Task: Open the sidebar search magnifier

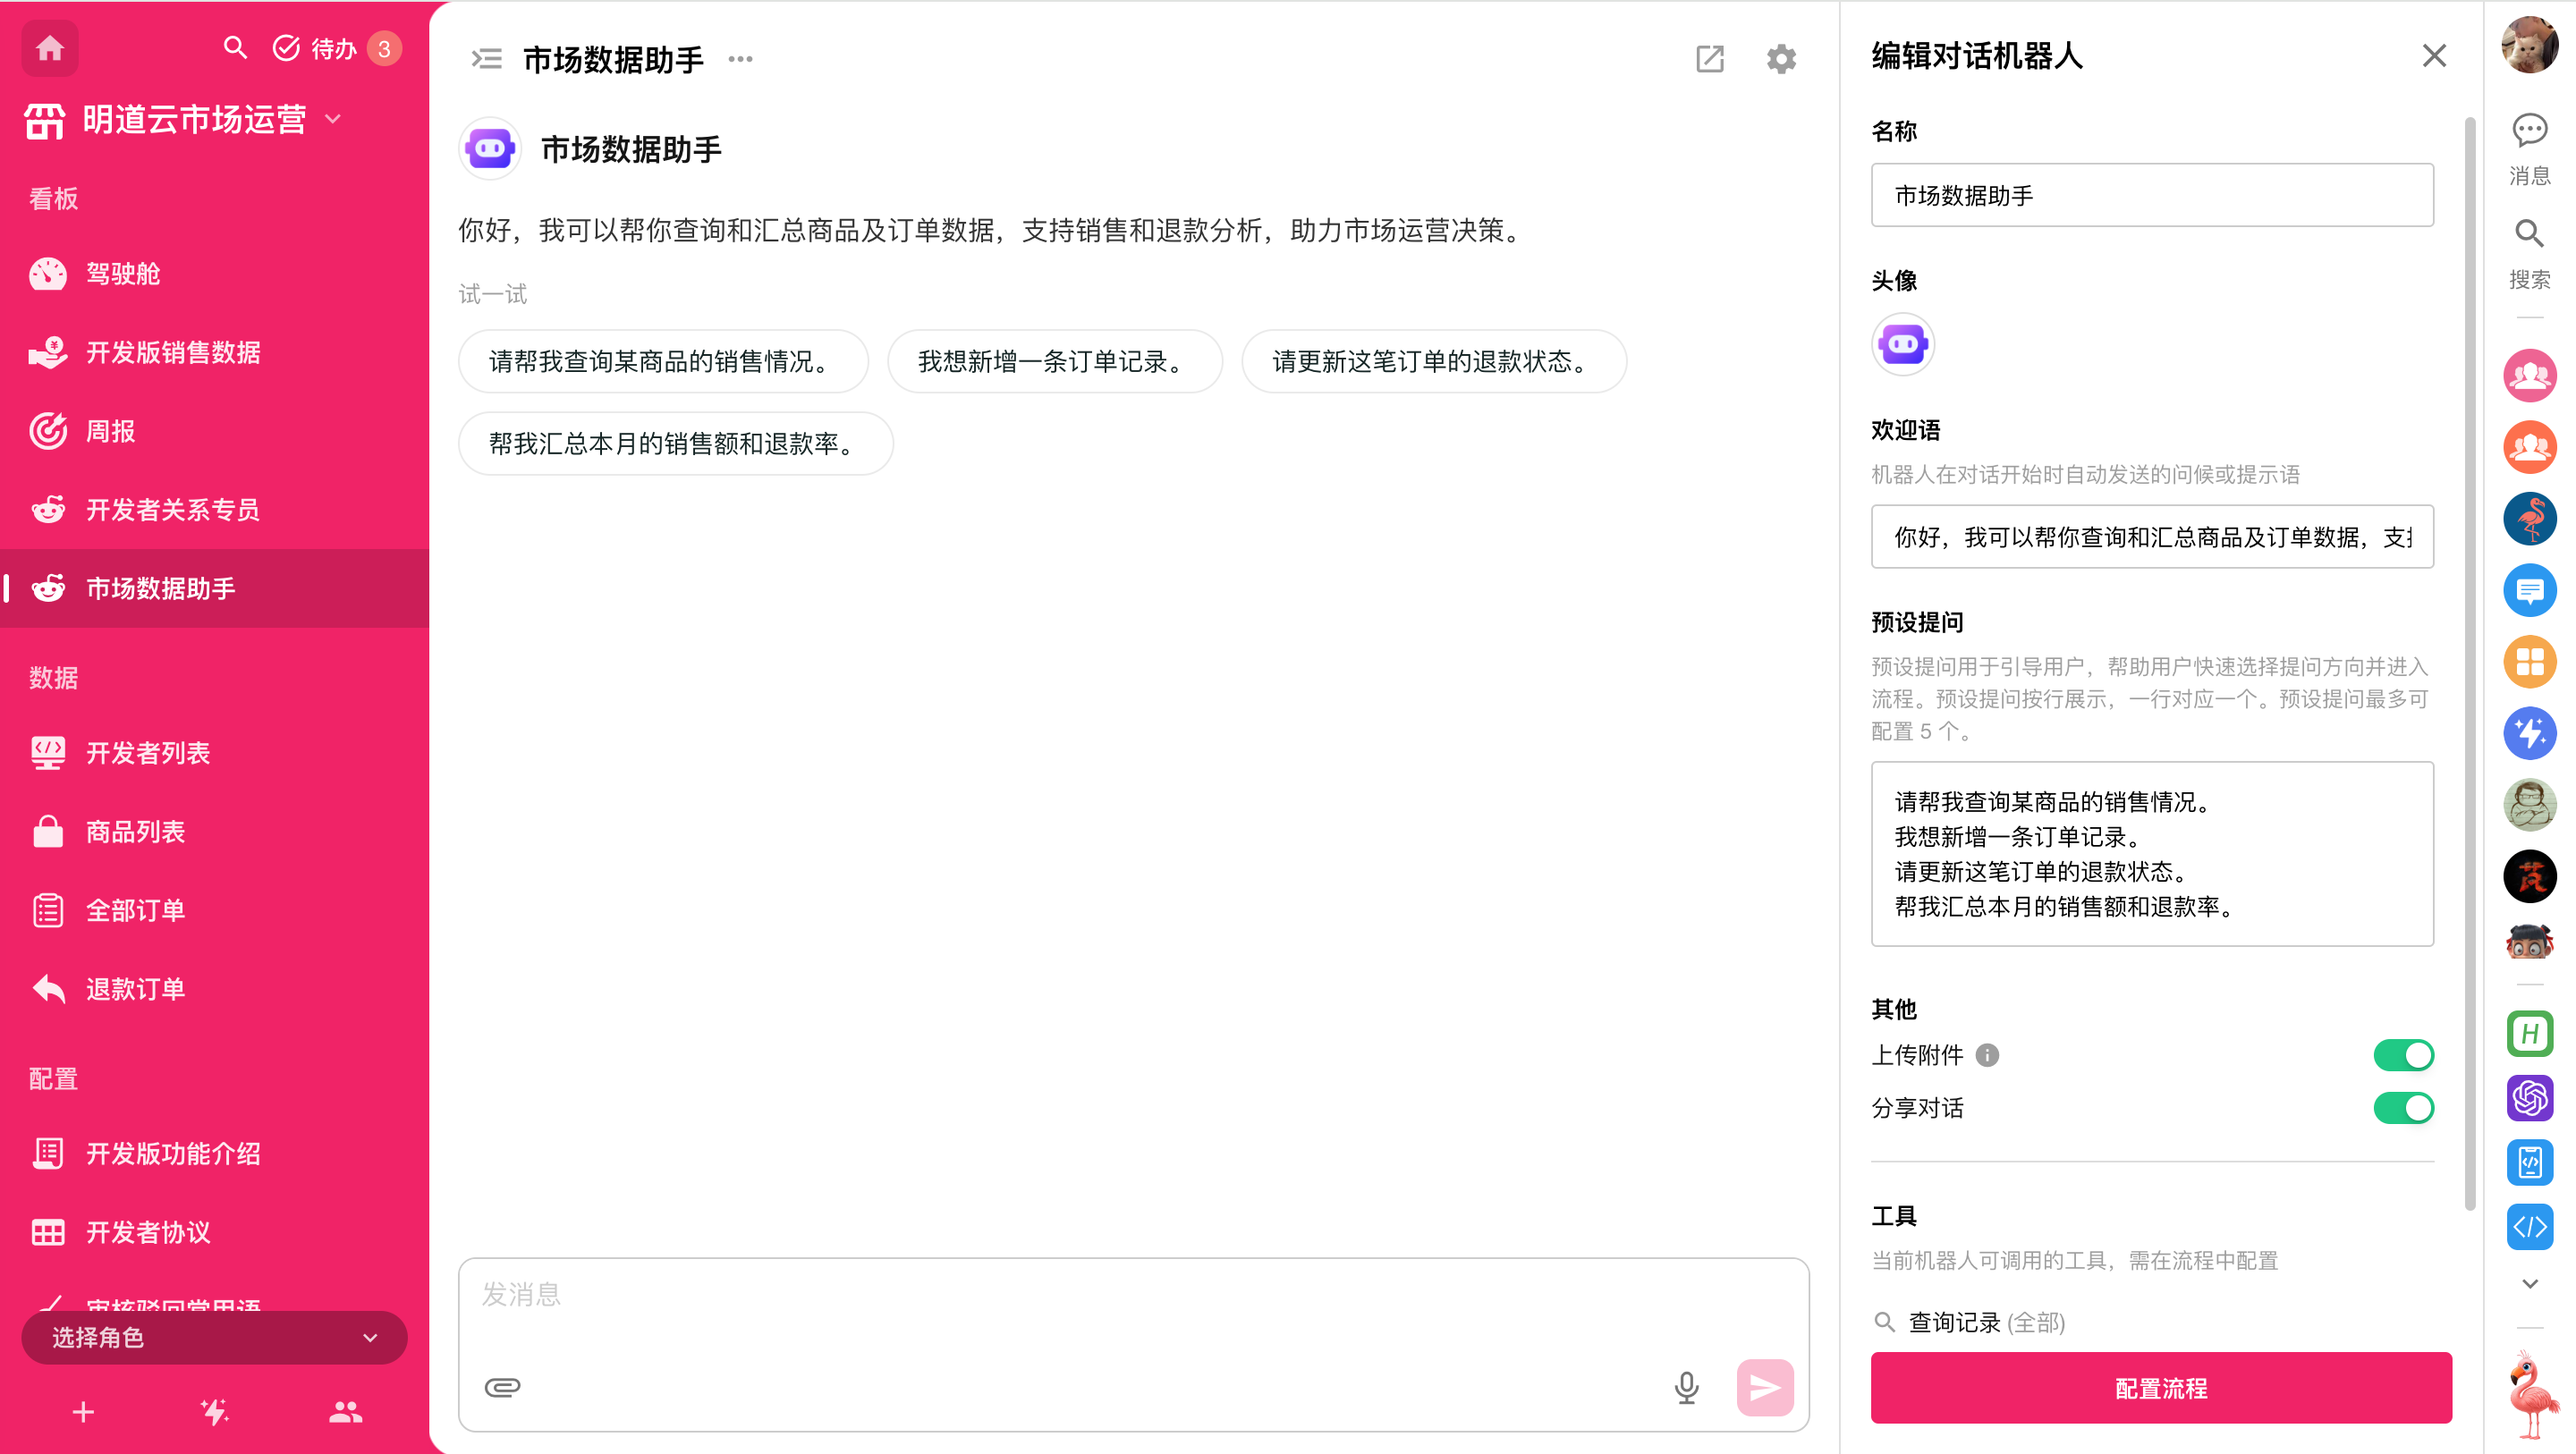Action: [x=235, y=48]
